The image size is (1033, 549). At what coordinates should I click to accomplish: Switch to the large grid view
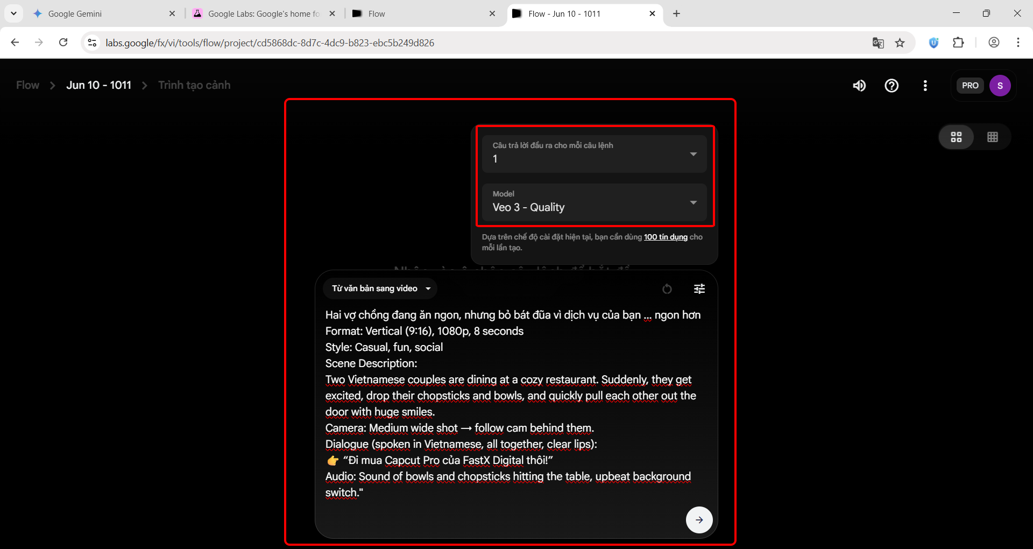[x=956, y=137]
